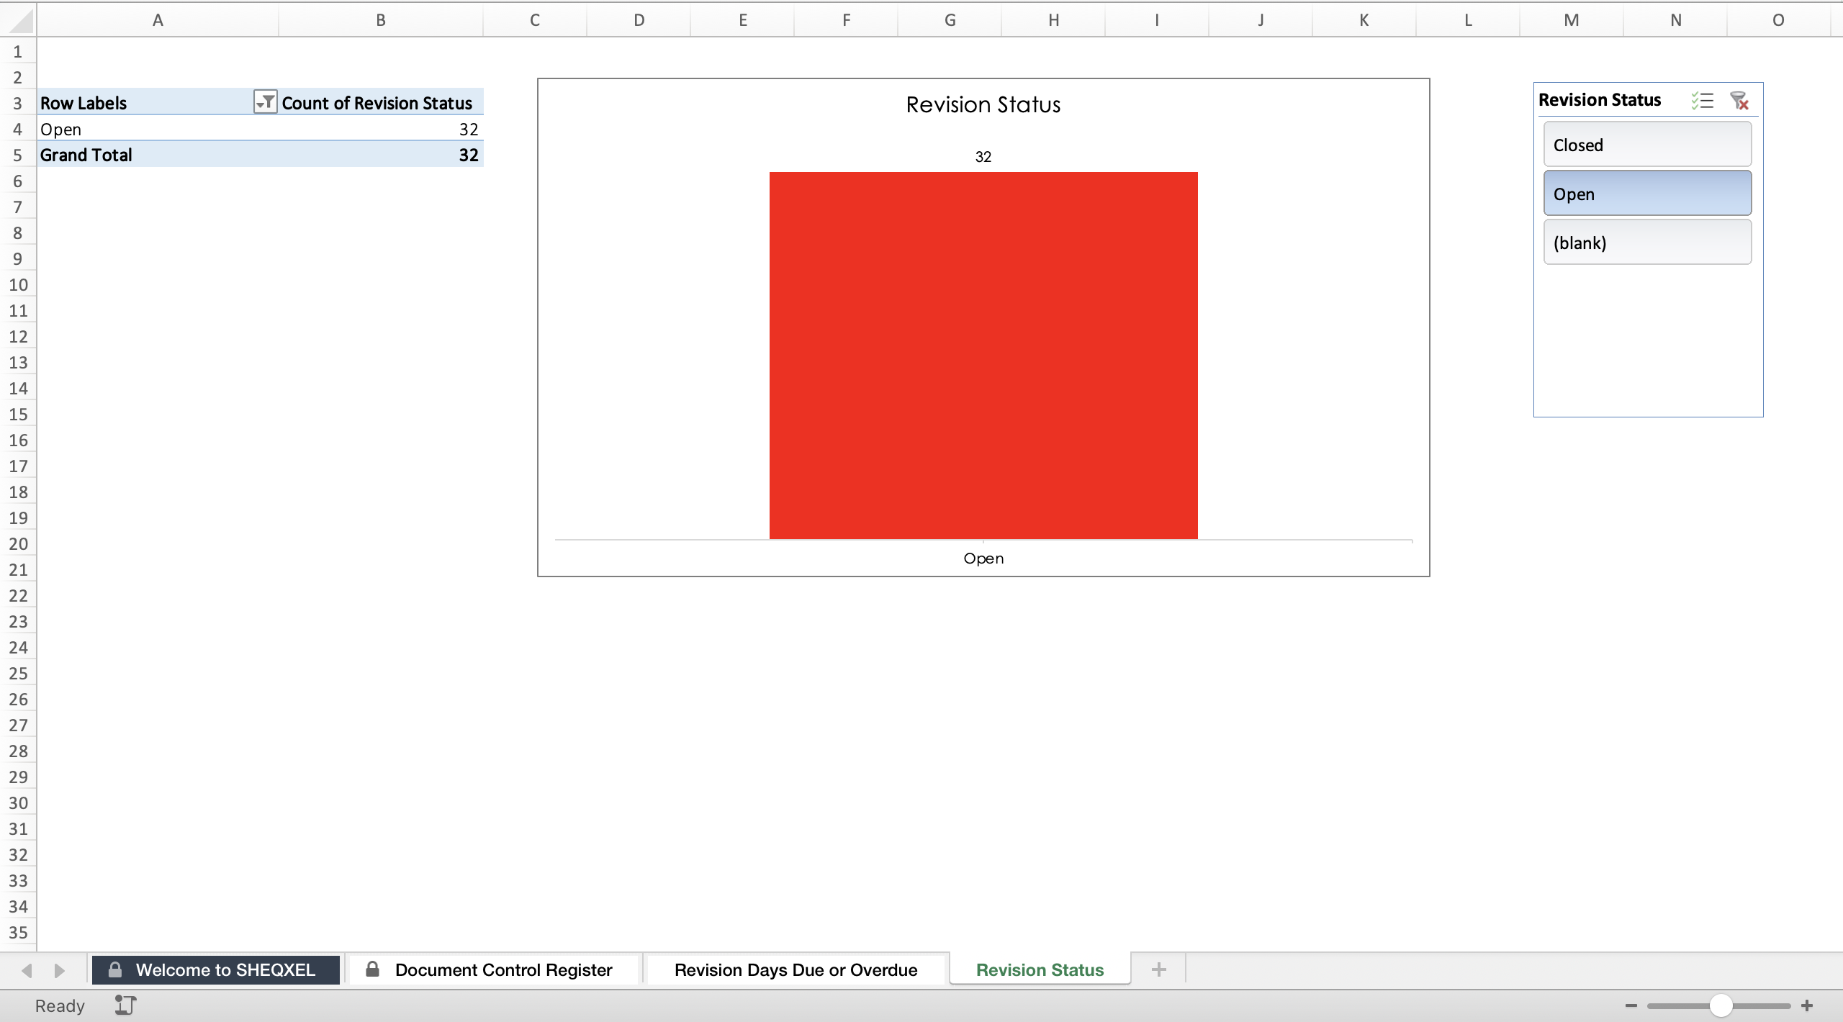Select the Count of Revision Status header cell

pyautogui.click(x=381, y=102)
